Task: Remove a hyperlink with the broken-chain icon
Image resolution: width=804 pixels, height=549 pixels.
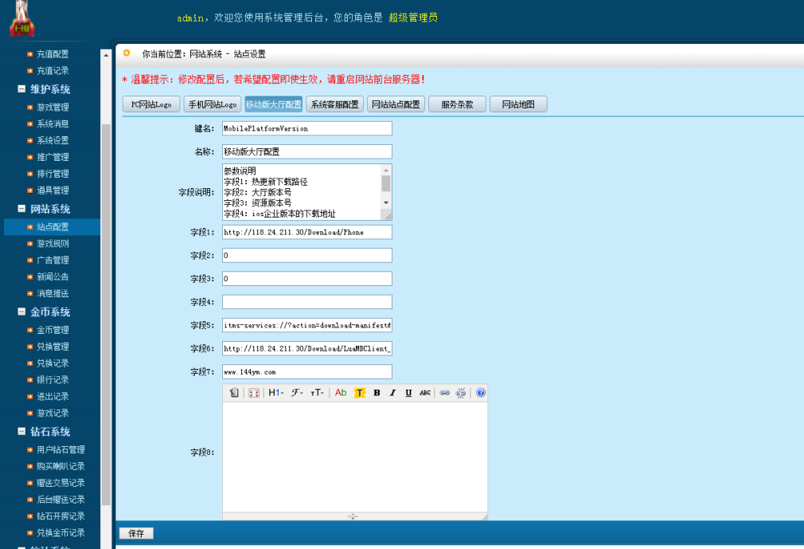Action: [x=462, y=392]
